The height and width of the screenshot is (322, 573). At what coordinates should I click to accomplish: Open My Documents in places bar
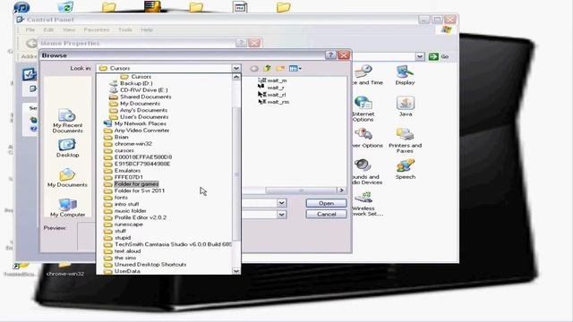point(68,178)
